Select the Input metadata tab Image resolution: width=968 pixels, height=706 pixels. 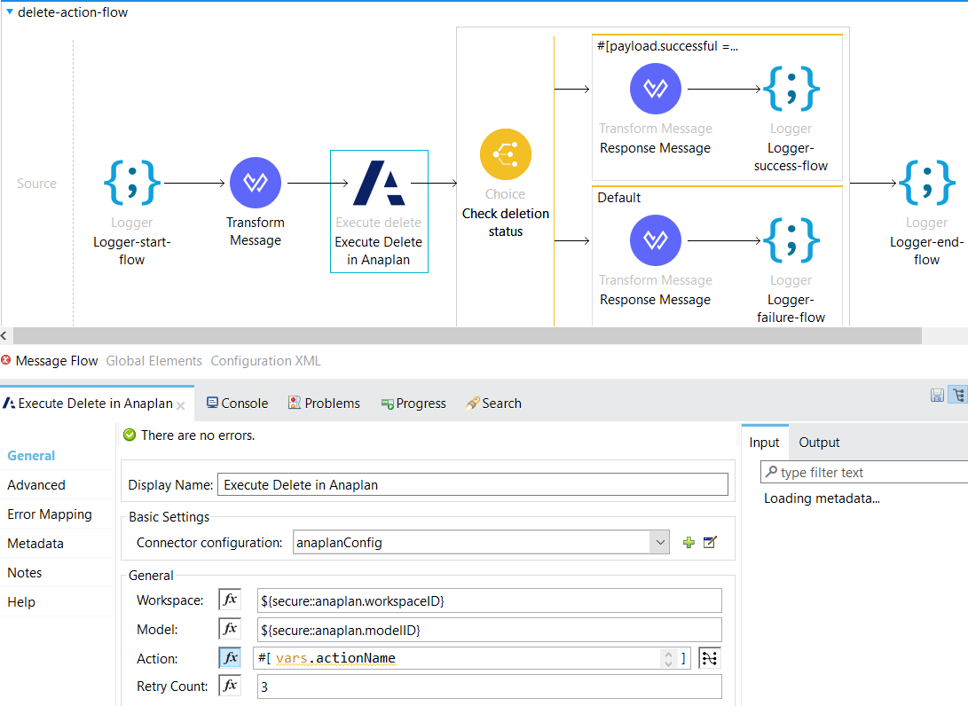coord(764,443)
